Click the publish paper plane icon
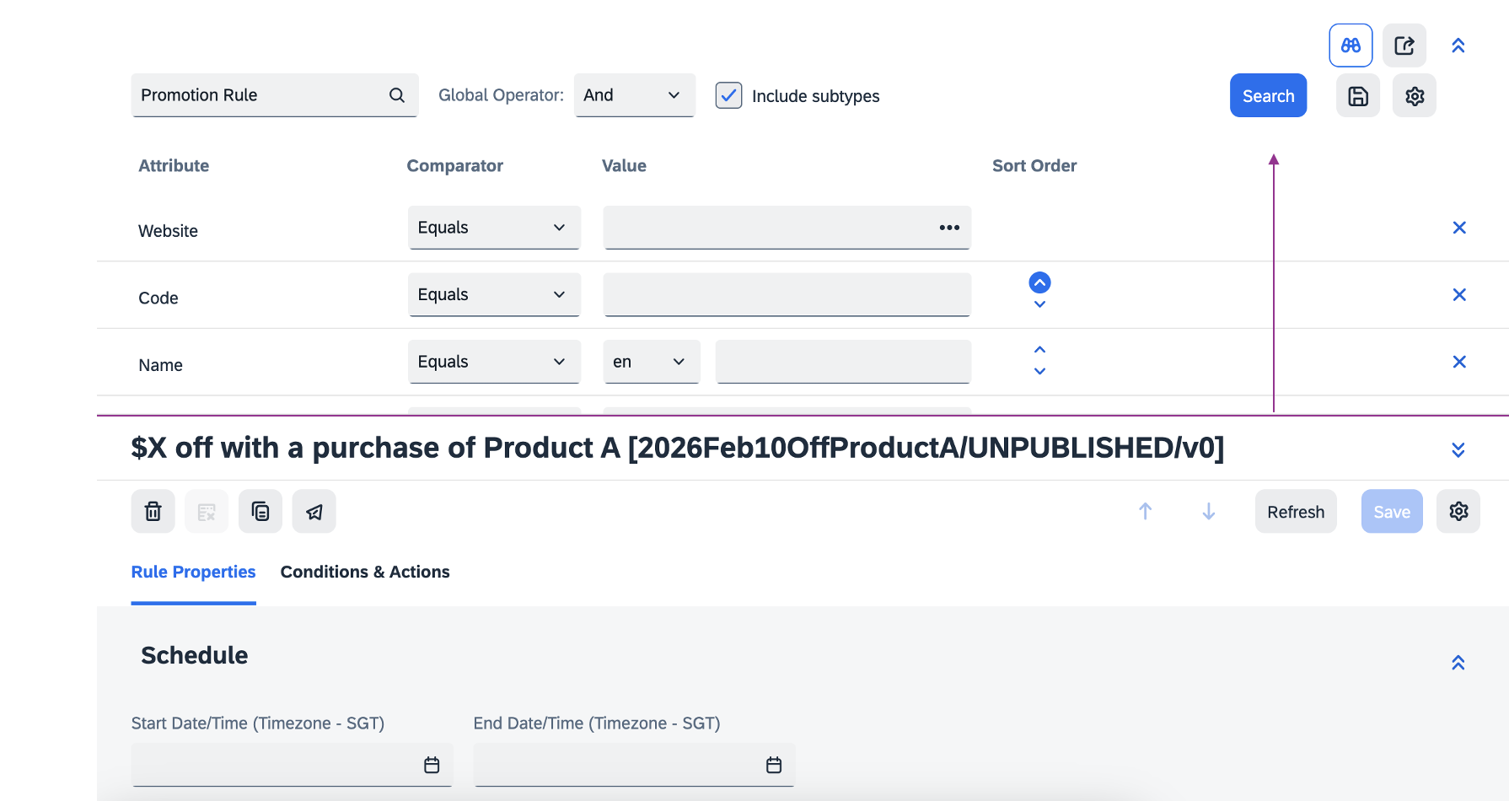 point(314,512)
